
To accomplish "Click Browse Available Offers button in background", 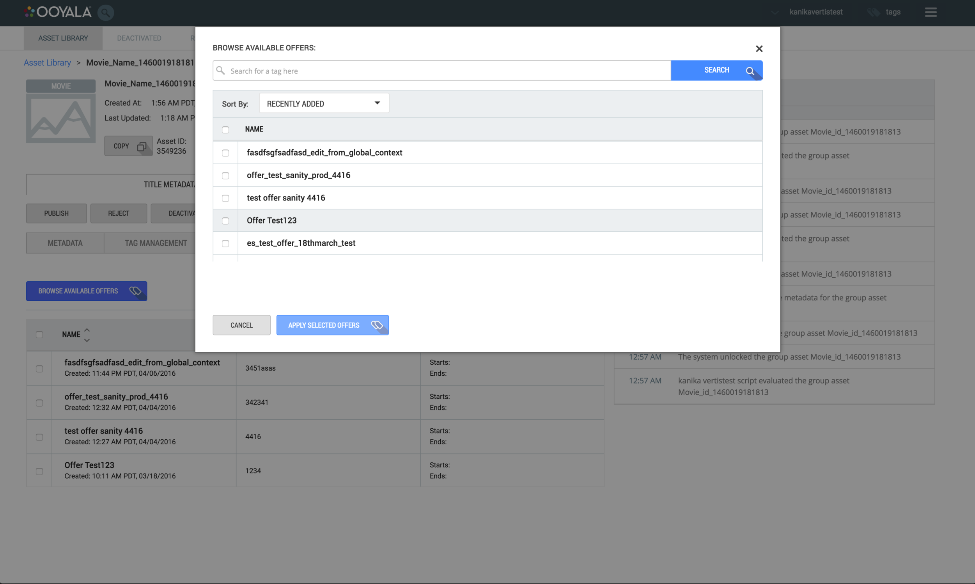I will click(x=87, y=291).
